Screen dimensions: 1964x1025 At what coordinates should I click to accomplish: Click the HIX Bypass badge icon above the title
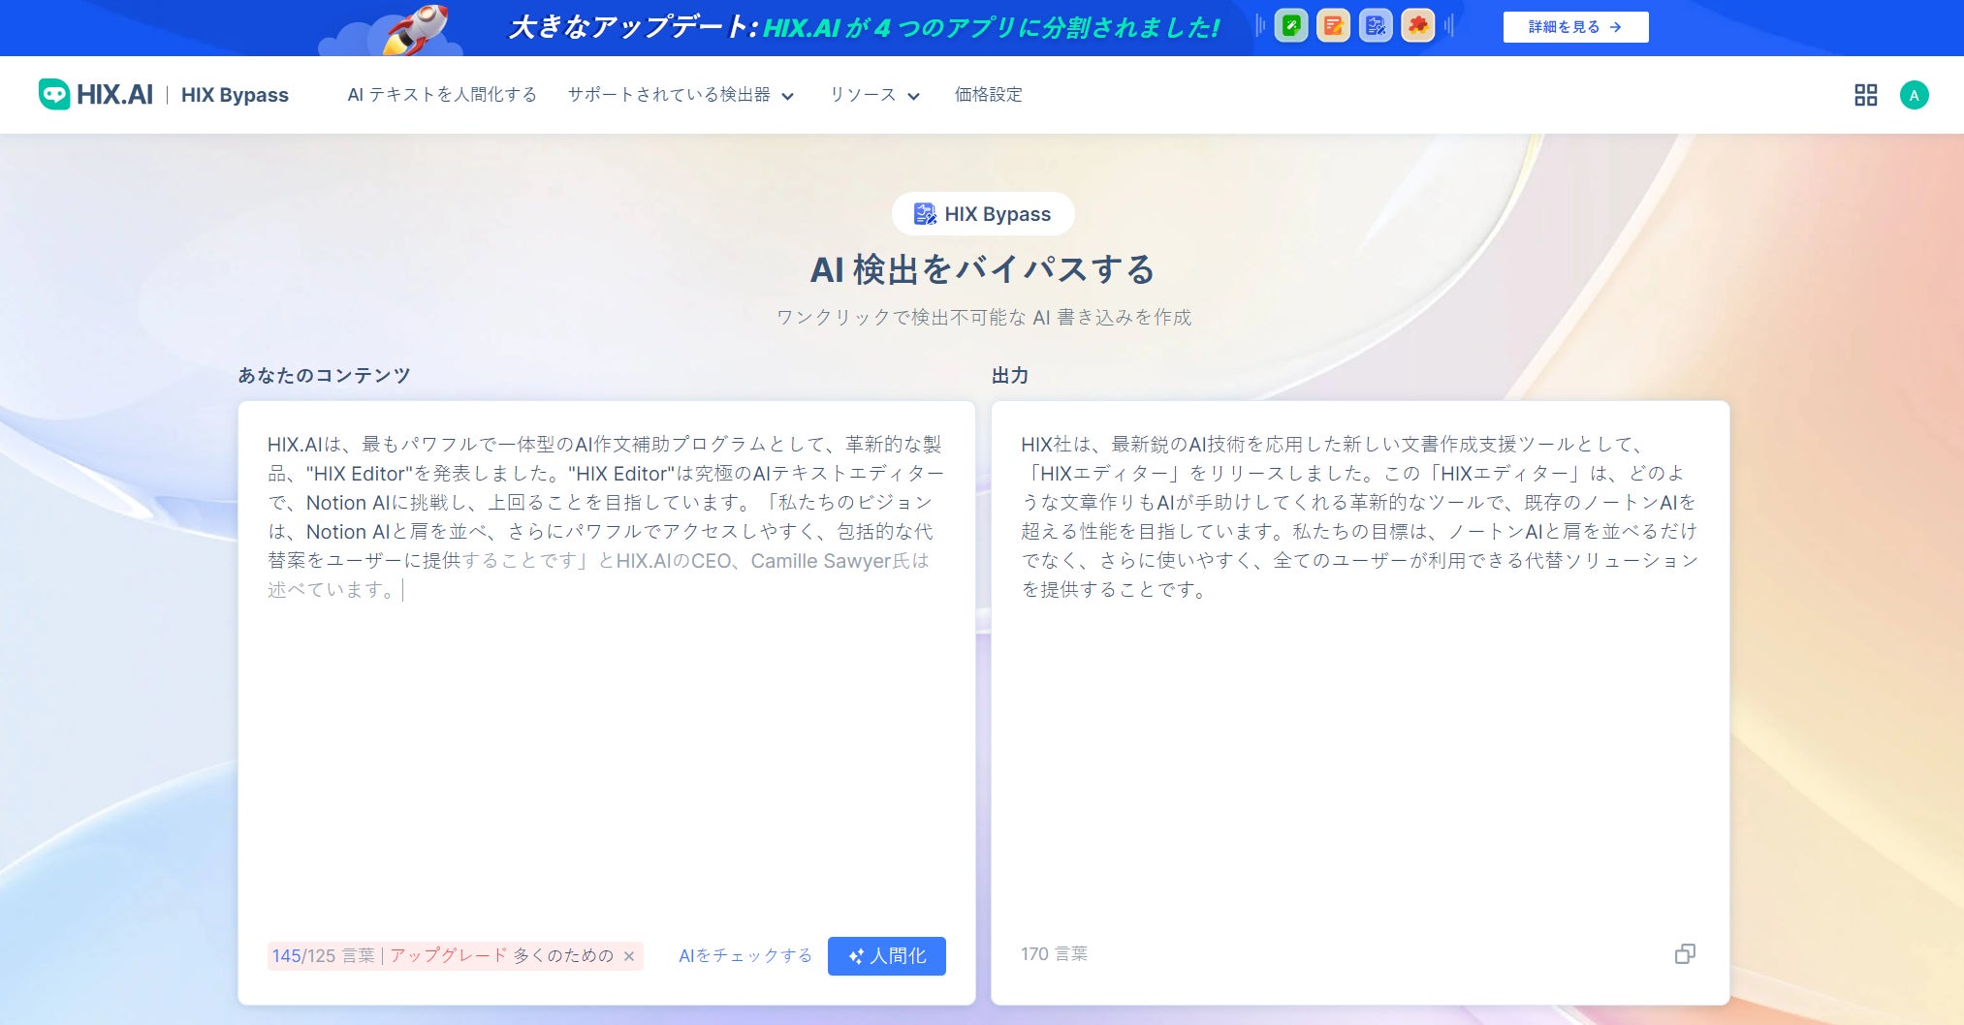tap(925, 213)
